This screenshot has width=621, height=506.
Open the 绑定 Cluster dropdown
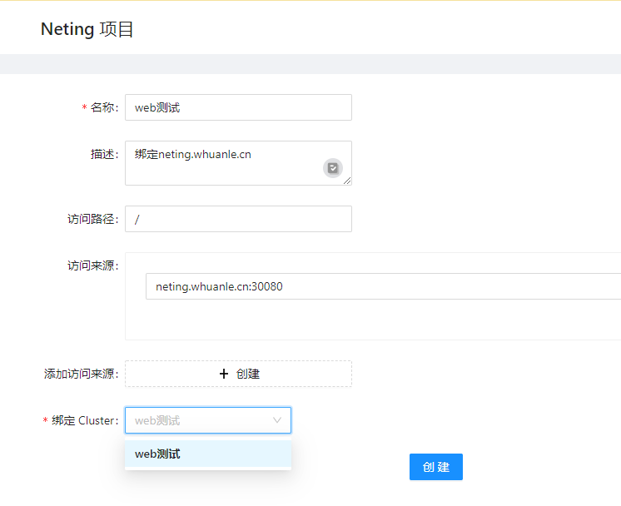tap(208, 420)
